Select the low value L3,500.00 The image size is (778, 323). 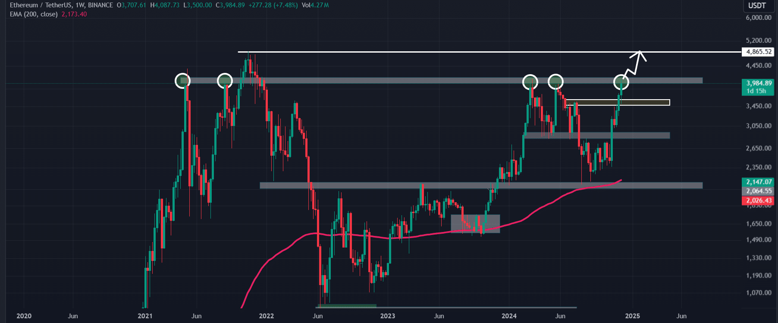[198, 5]
